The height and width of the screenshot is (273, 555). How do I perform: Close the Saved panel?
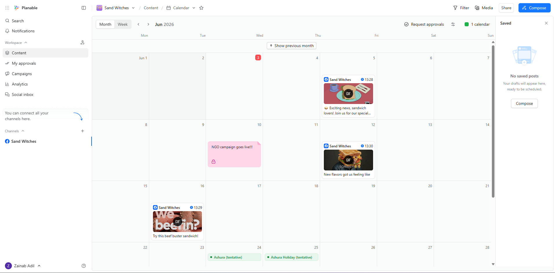pyautogui.click(x=546, y=23)
